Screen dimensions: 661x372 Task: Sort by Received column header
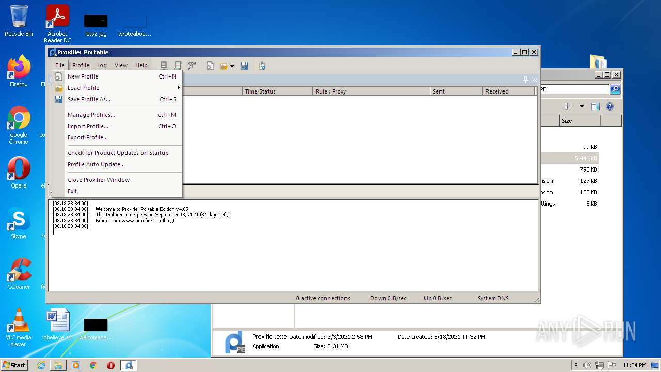point(510,91)
